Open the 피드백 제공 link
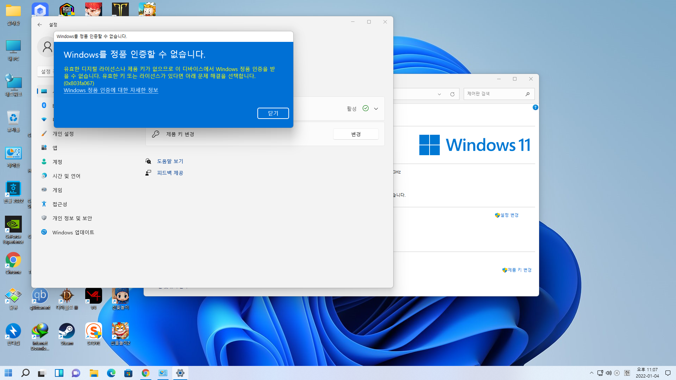 [170, 173]
